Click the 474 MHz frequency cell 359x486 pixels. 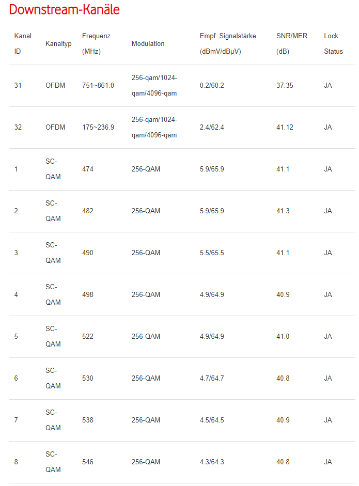(88, 169)
